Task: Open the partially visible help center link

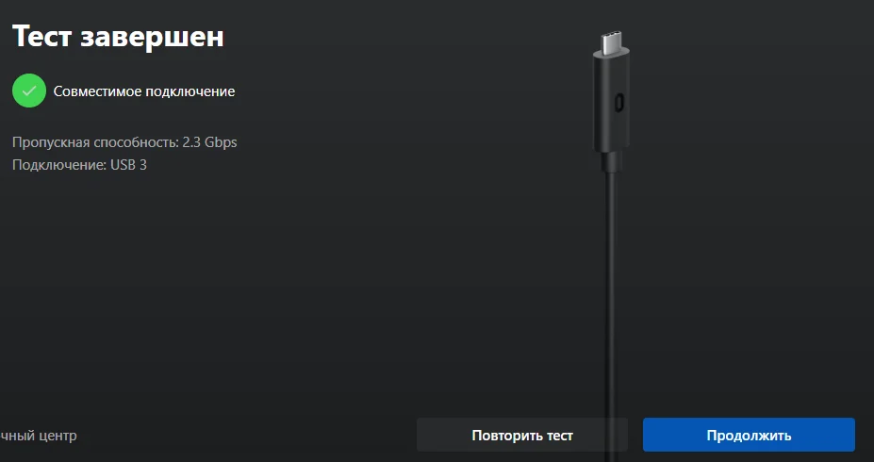Action: [39, 436]
